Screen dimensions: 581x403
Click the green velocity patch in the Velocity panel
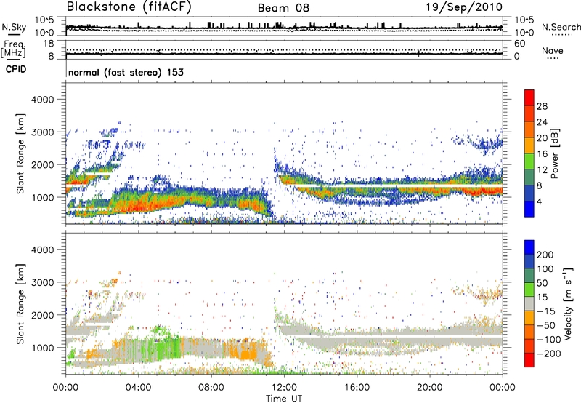163,347
